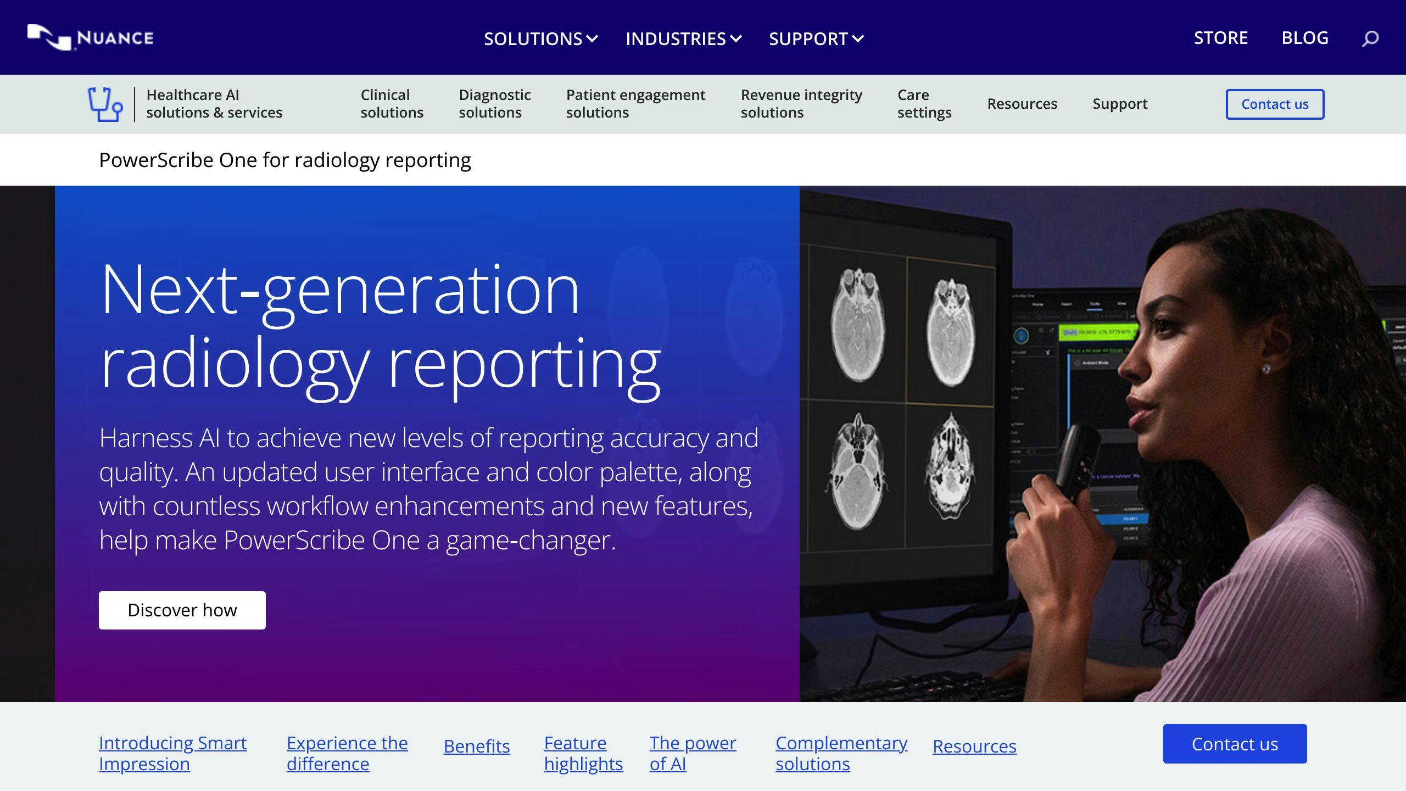The width and height of the screenshot is (1406, 791).
Task: Expand the Support dropdown in top bar
Action: 816,38
